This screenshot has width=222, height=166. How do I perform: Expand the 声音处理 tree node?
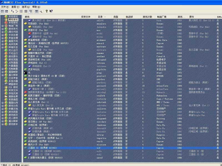[x=2, y=38]
